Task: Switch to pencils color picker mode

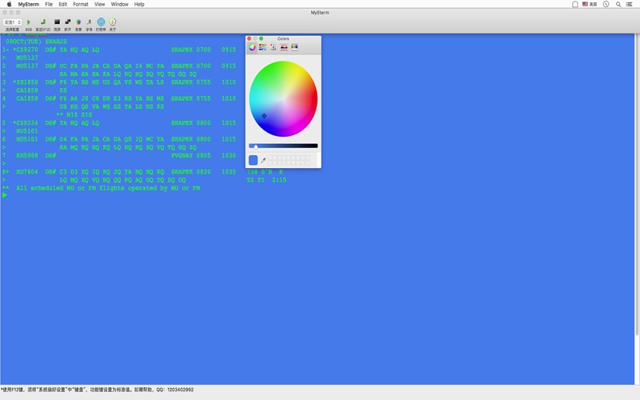Action: pos(294,47)
